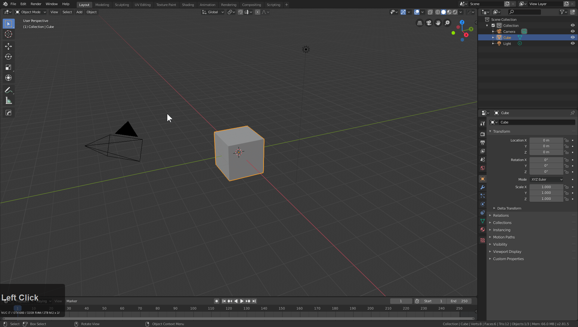Hide the Camera object in outliner

(x=573, y=31)
